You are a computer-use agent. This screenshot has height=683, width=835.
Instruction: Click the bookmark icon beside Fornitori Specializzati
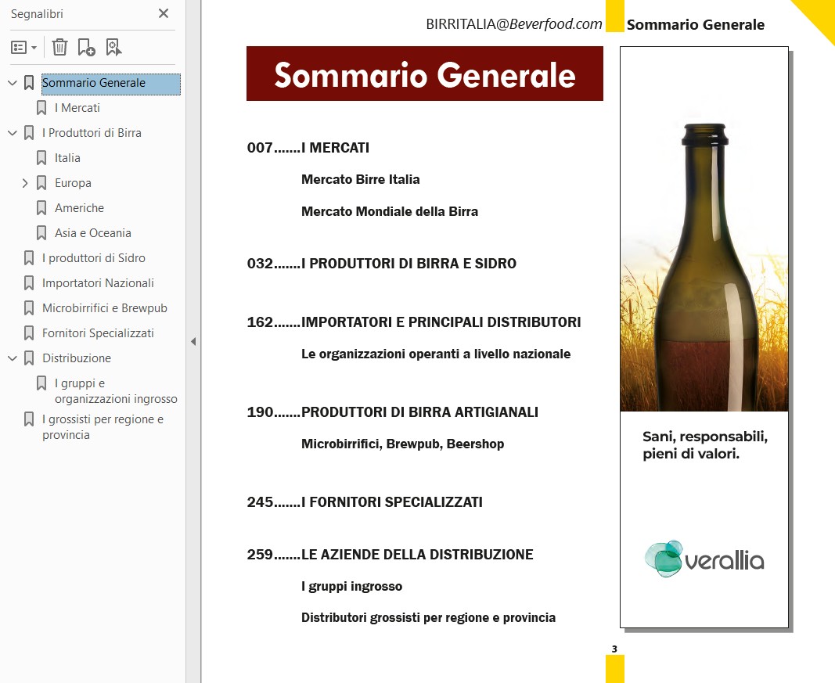point(29,333)
